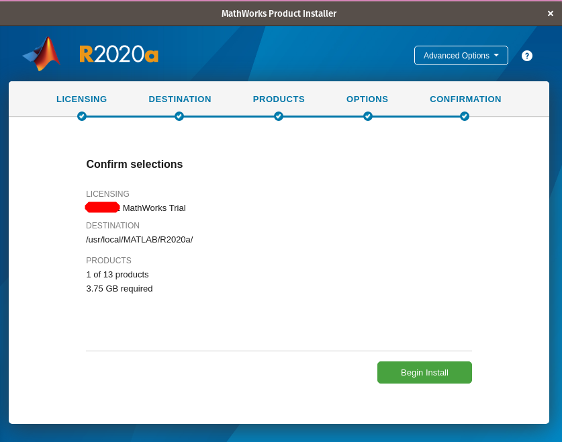
Task: Click the Options step checkmark circle
Action: (368, 116)
